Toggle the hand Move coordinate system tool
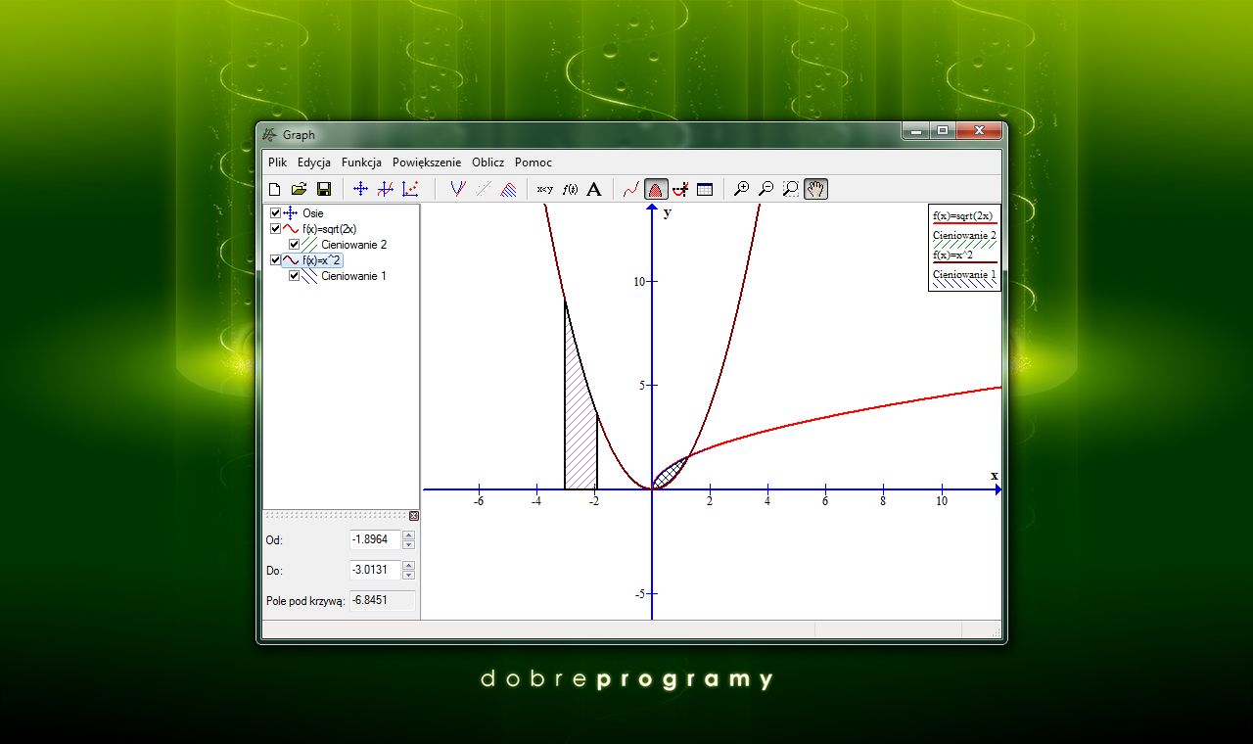1253x744 pixels. pos(816,189)
